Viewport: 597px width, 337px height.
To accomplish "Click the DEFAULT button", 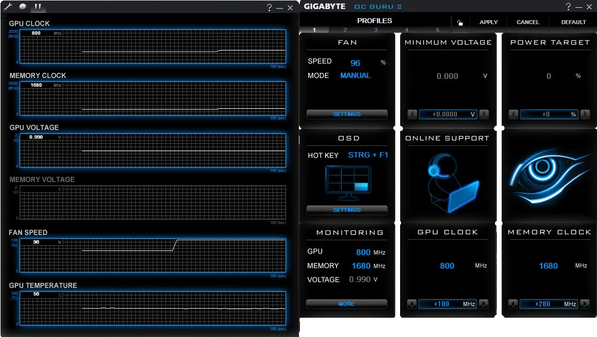I will pyautogui.click(x=573, y=22).
